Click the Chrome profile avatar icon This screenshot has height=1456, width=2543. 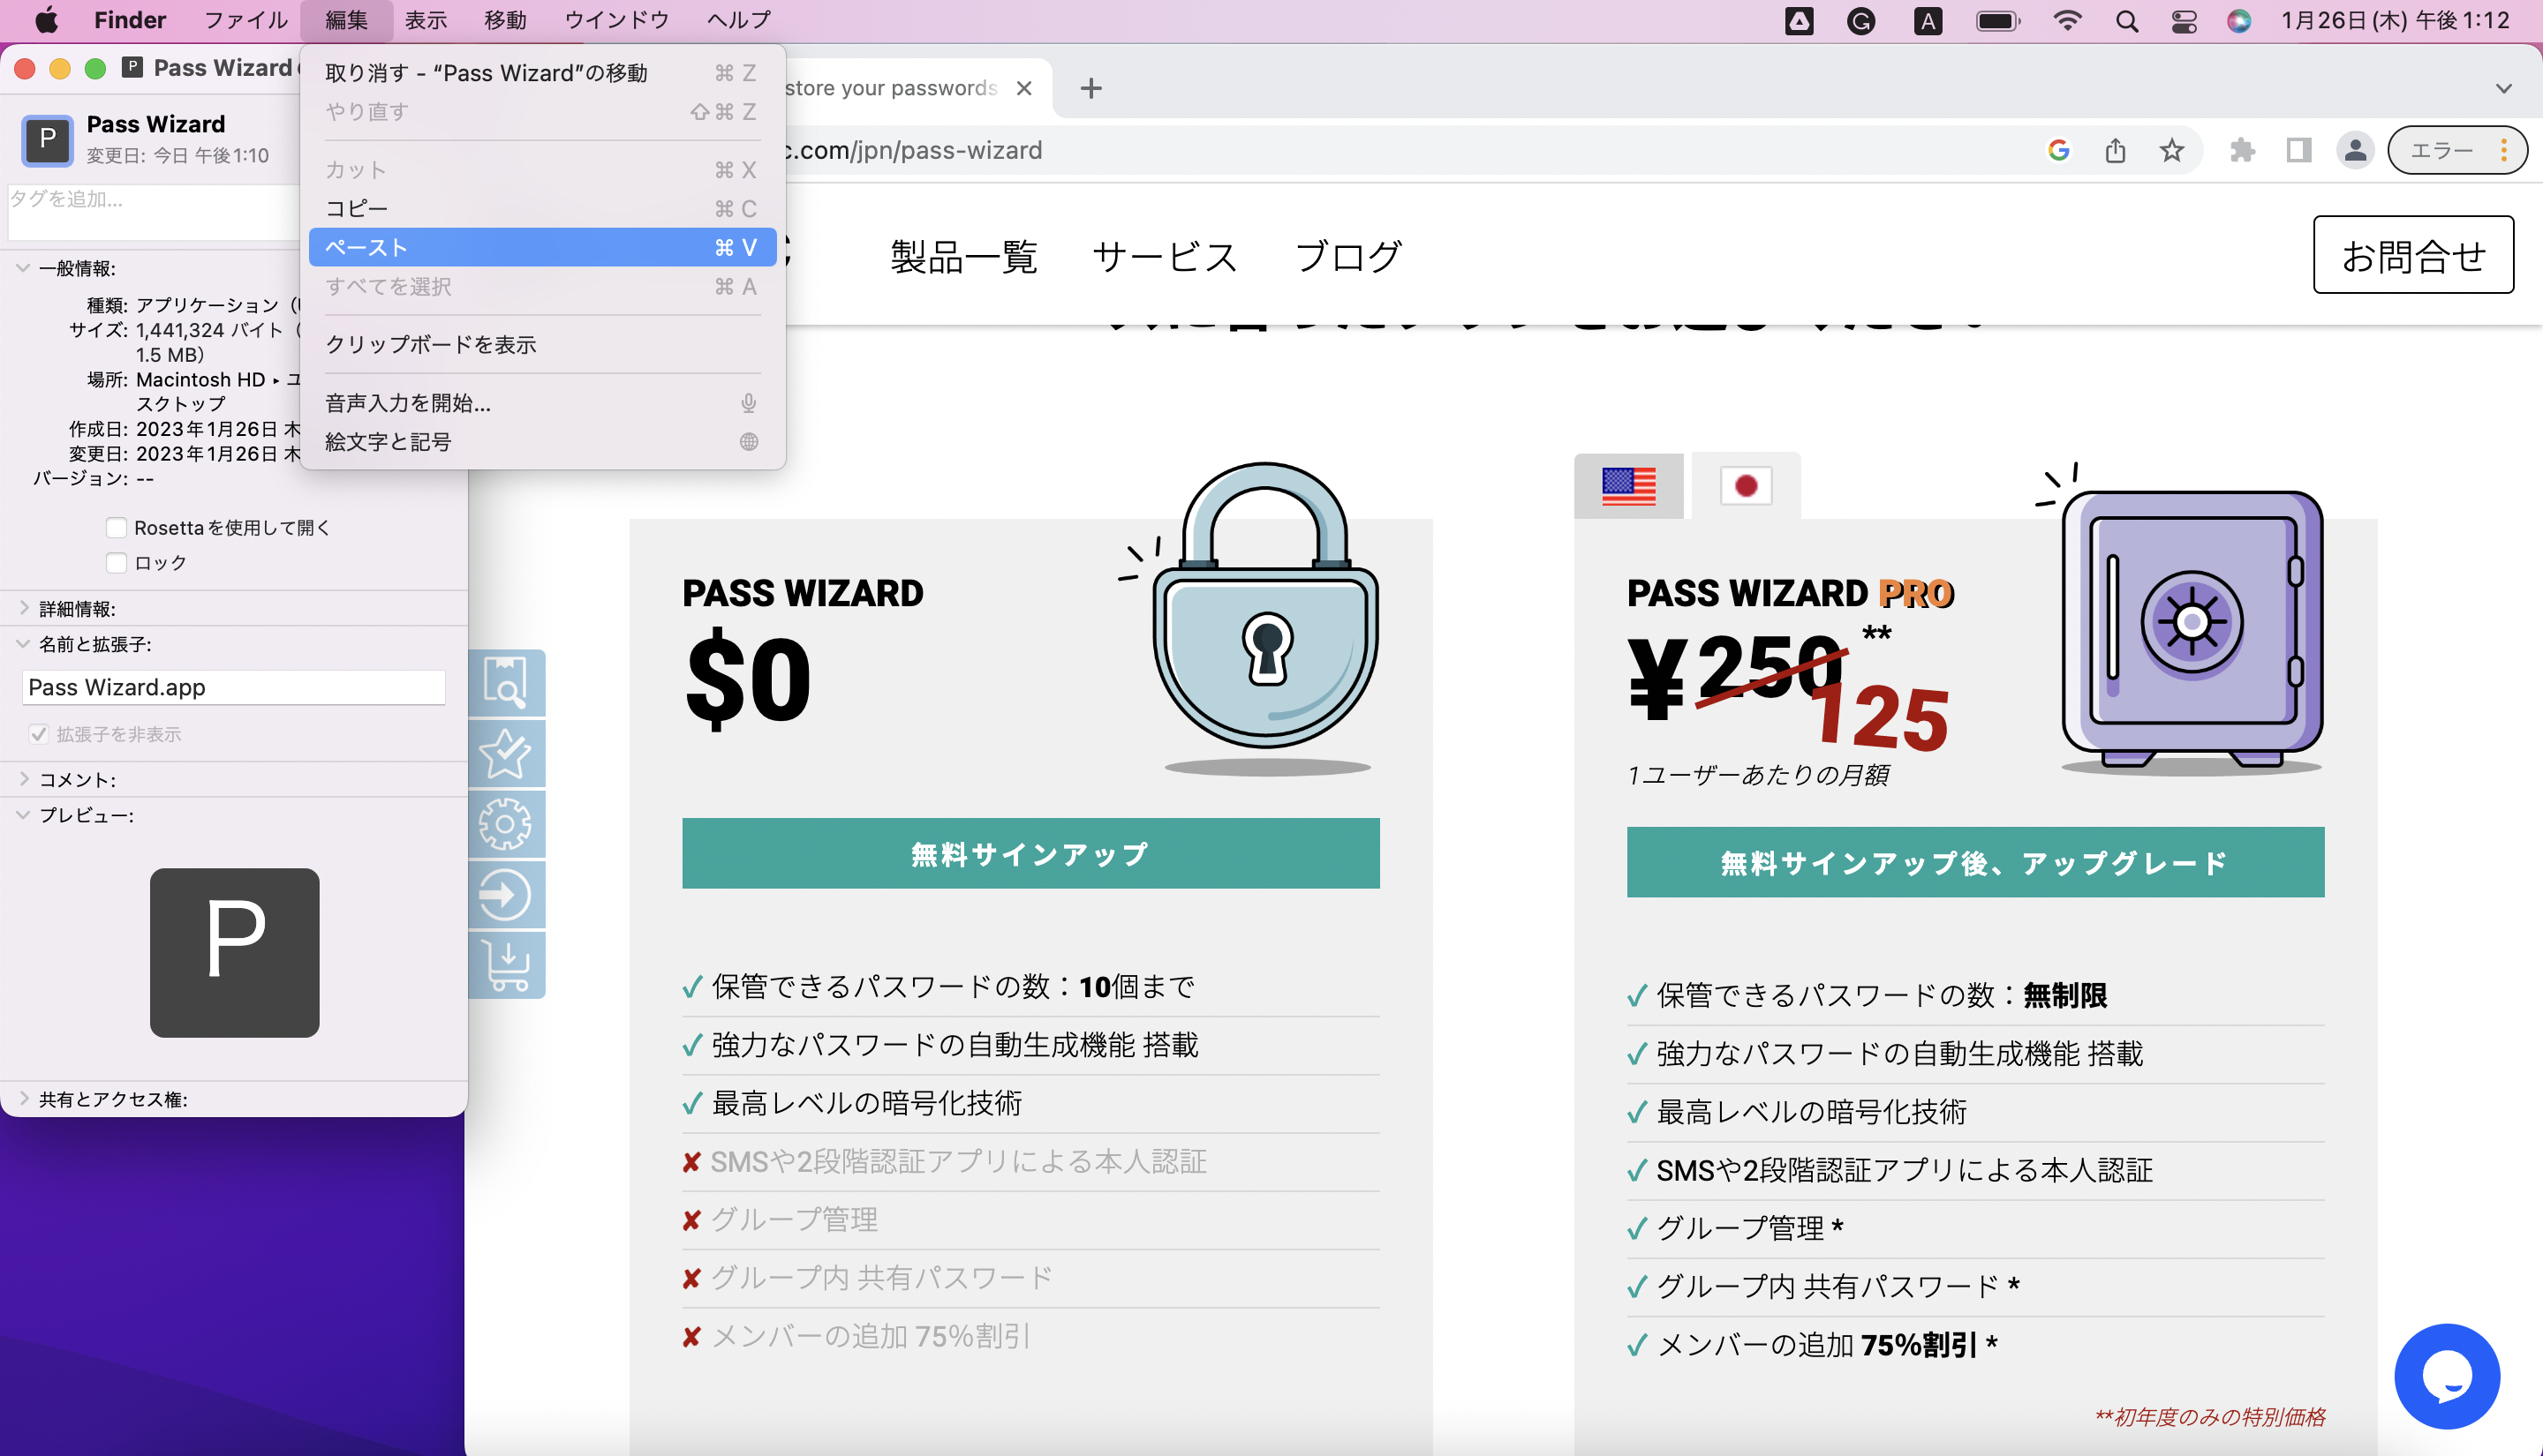2355,150
